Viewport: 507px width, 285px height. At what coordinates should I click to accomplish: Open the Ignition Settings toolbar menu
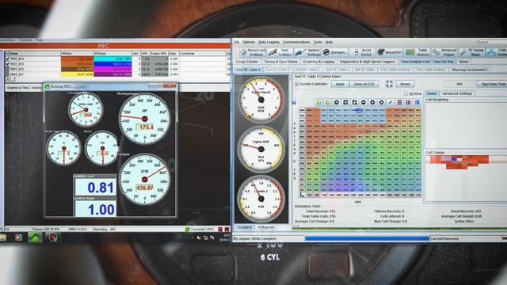307,52
